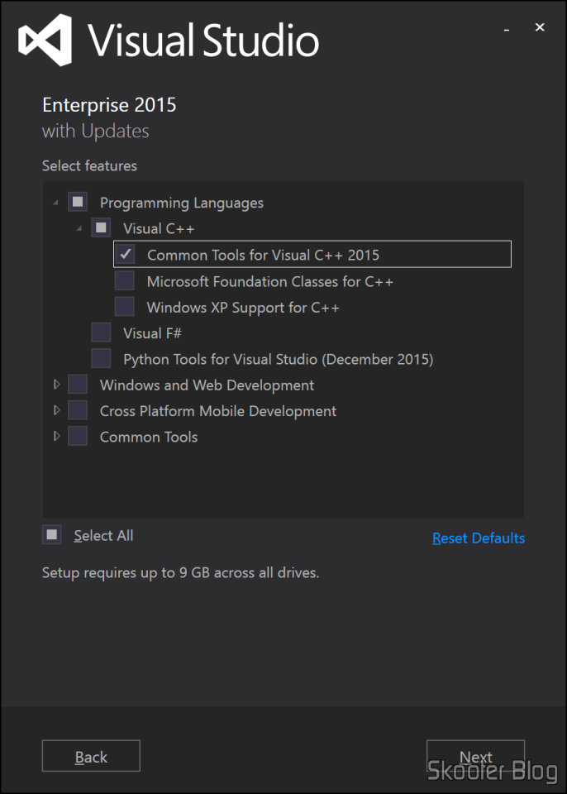
Task: Collapse the Programming Languages node
Action: (55, 201)
